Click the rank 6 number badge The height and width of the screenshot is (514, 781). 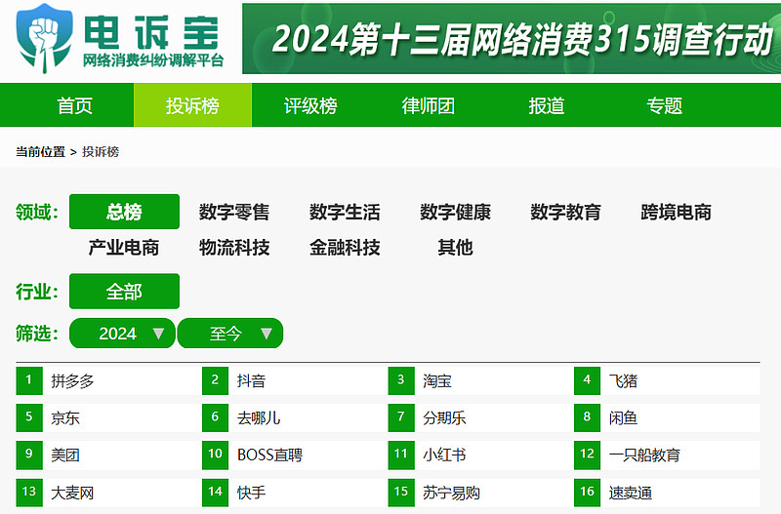[x=215, y=417]
